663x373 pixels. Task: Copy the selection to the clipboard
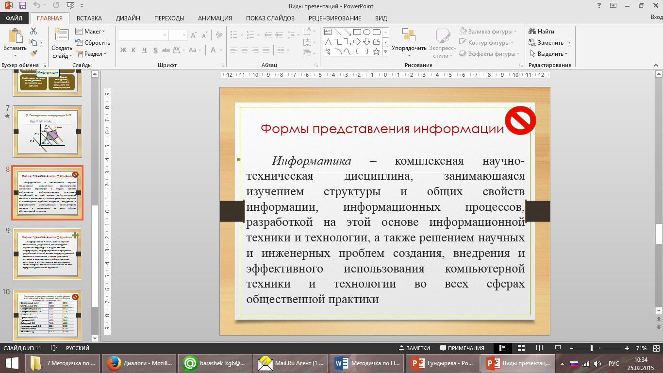pyautogui.click(x=33, y=42)
